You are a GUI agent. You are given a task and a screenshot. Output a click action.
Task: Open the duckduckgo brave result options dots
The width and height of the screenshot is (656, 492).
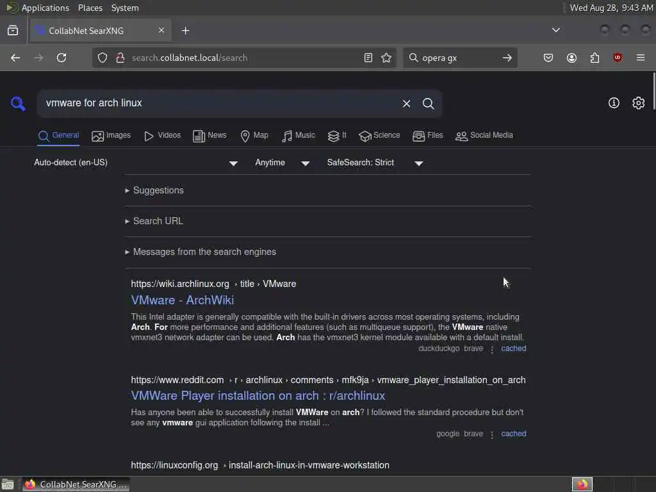[x=492, y=349]
